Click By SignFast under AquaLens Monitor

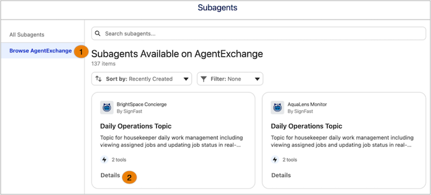tap(301, 111)
